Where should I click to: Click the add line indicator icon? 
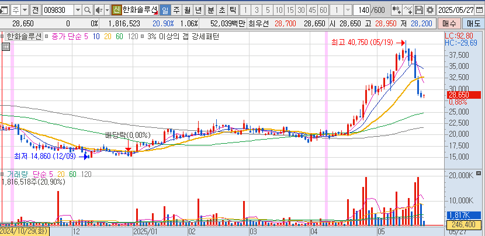coord(408,10)
